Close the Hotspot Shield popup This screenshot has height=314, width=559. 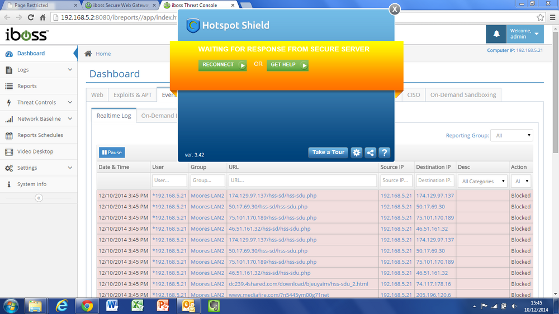pos(394,9)
